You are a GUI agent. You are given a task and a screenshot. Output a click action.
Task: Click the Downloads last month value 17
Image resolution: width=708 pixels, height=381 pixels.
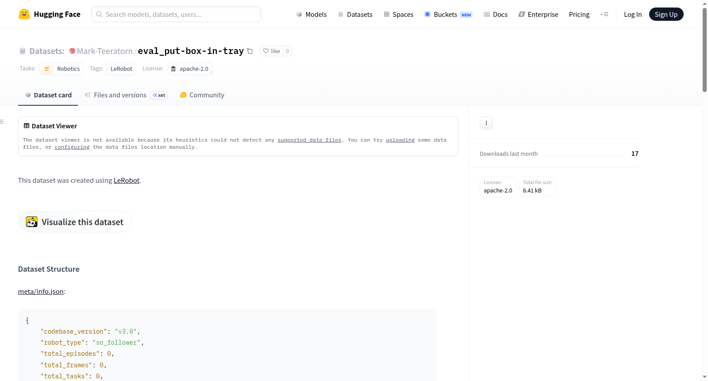click(x=635, y=154)
